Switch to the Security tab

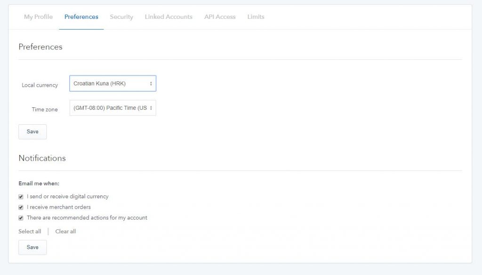[121, 17]
